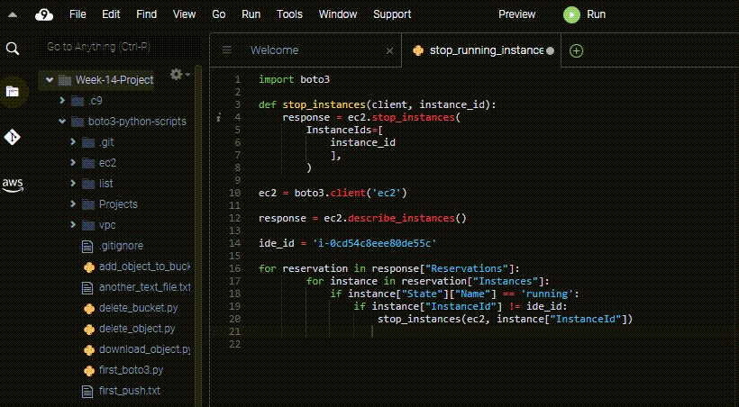Click 'stop_instances' function name on line 3
Screen dimensions: 739x407
(324, 105)
